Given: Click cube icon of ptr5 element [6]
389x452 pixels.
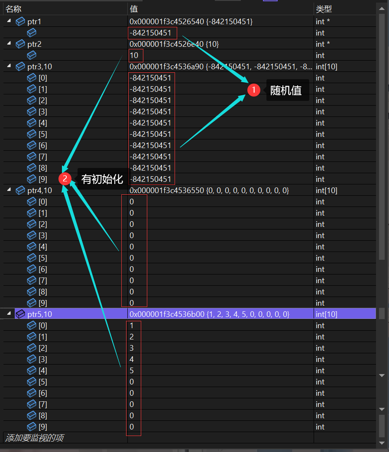Looking at the screenshot, I should pos(32,393).
